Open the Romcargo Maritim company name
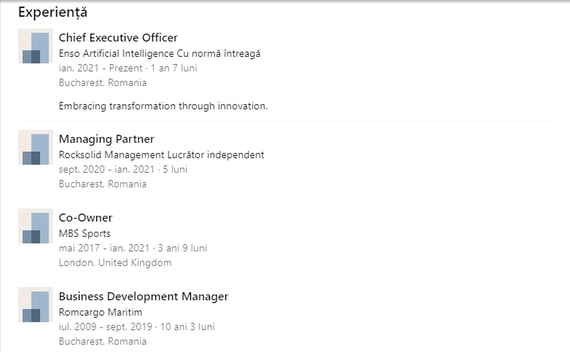 point(101,312)
